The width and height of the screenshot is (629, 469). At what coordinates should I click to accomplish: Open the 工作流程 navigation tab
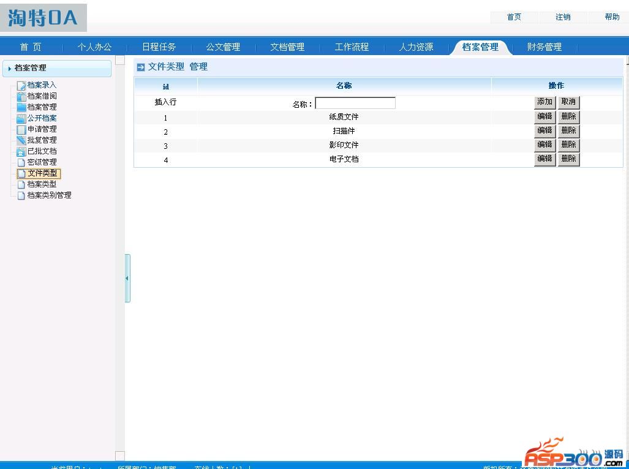352,47
